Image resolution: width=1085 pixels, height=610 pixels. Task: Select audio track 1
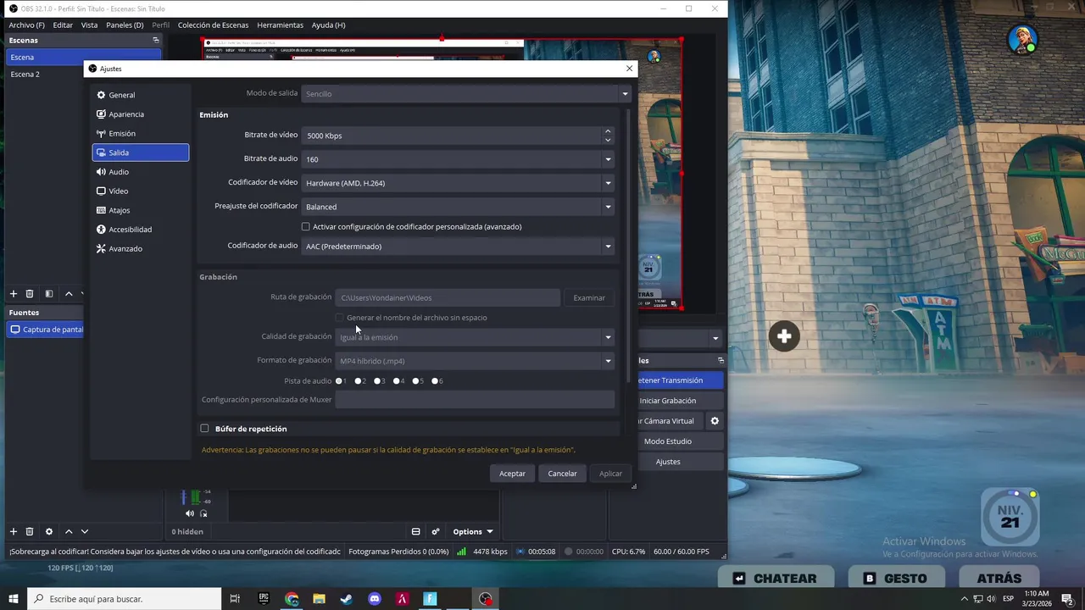click(339, 381)
